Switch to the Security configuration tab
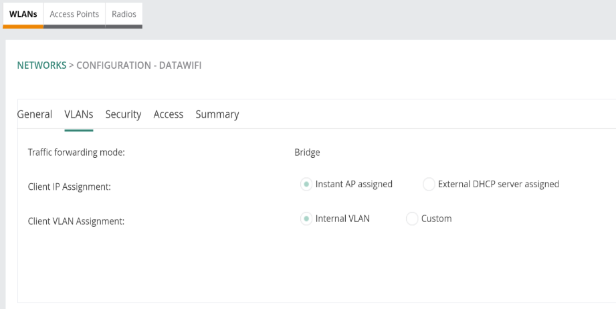616x309 pixels. 123,114
